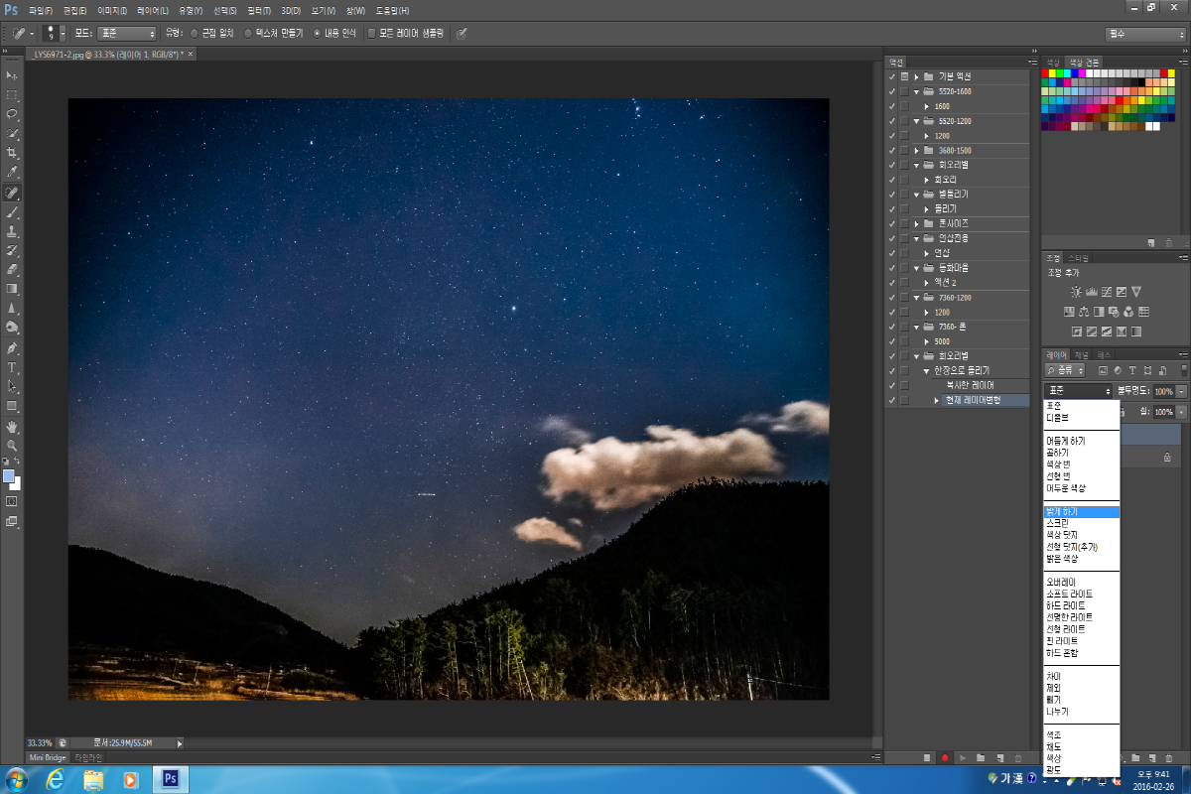Select the Hand tool
1191x794 pixels.
coord(13,427)
